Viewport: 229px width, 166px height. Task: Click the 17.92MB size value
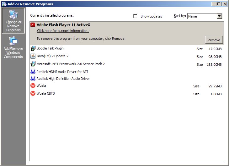(x=215, y=49)
